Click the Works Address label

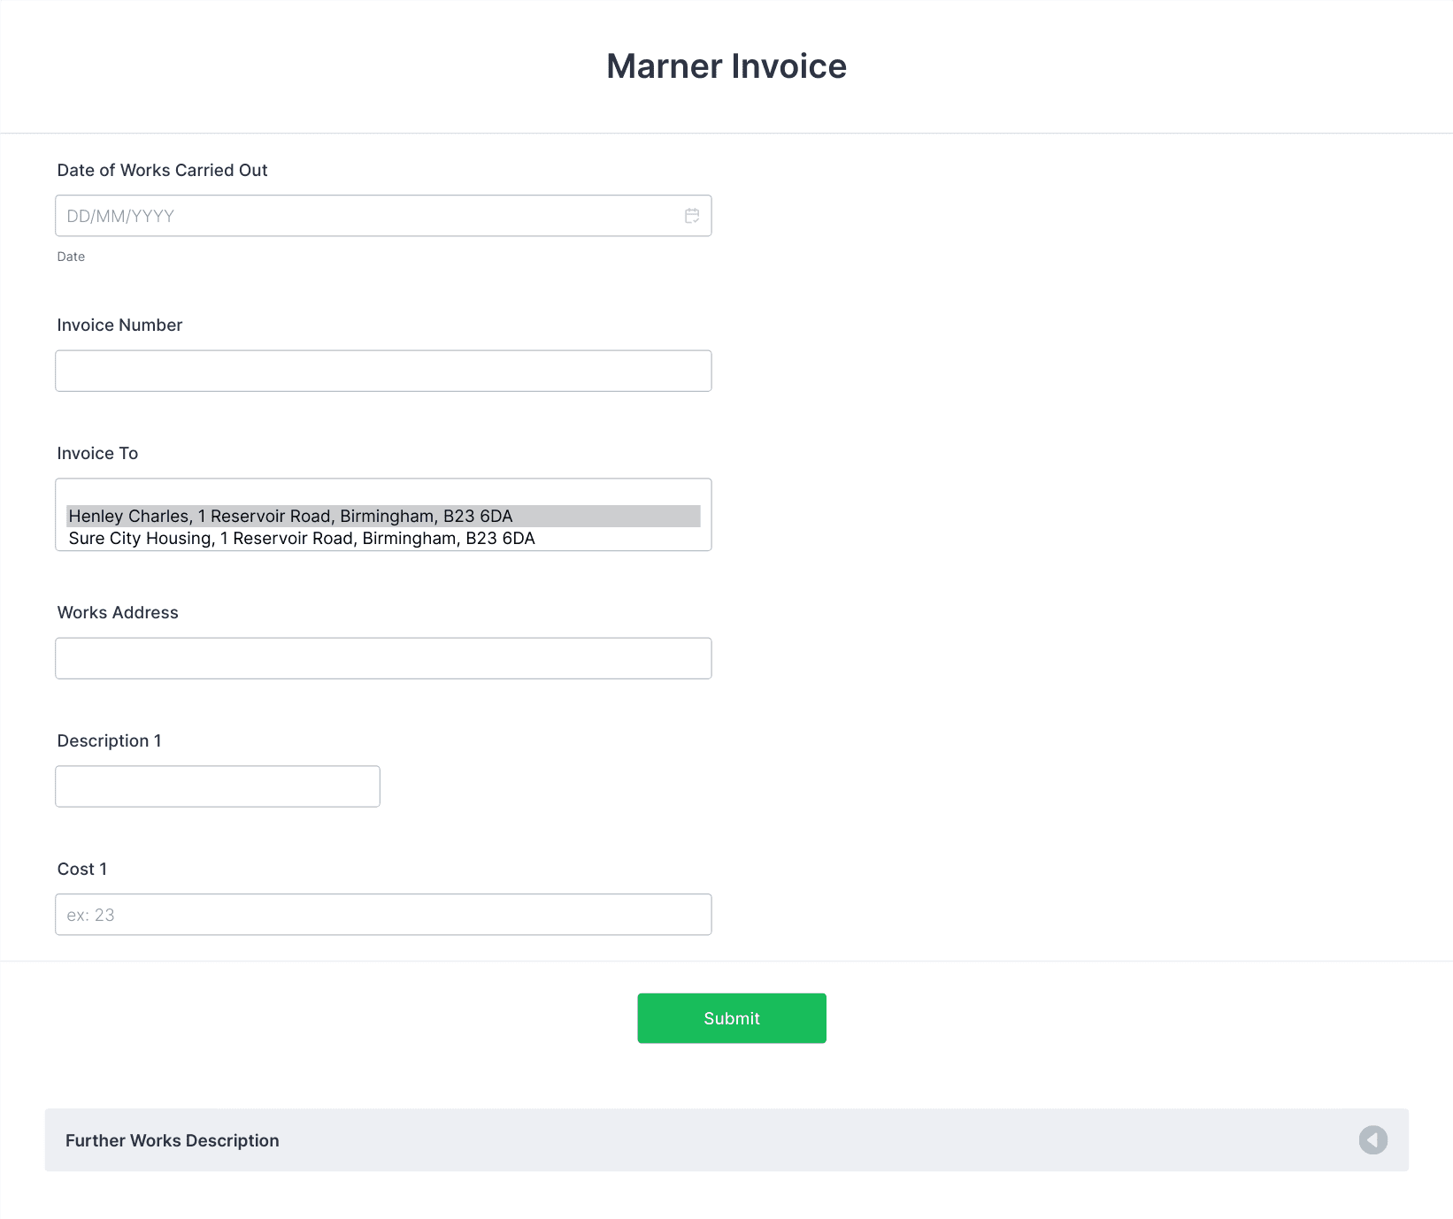118,612
